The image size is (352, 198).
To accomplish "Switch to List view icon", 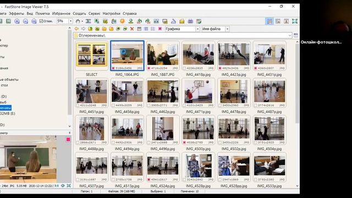I will (153, 29).
